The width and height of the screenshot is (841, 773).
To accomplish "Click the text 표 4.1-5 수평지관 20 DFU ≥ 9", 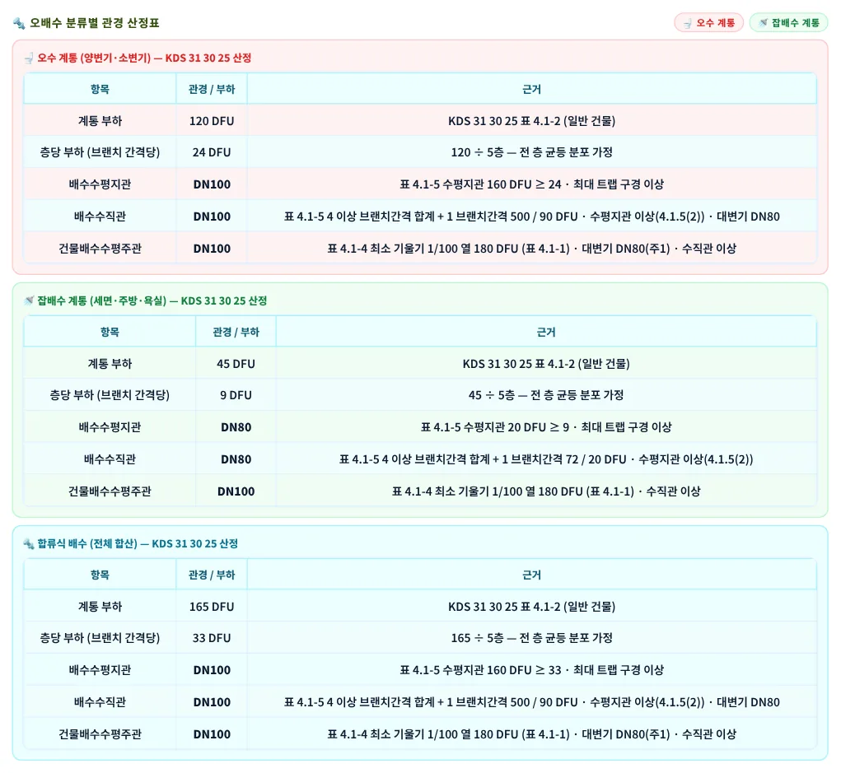I will click(494, 427).
